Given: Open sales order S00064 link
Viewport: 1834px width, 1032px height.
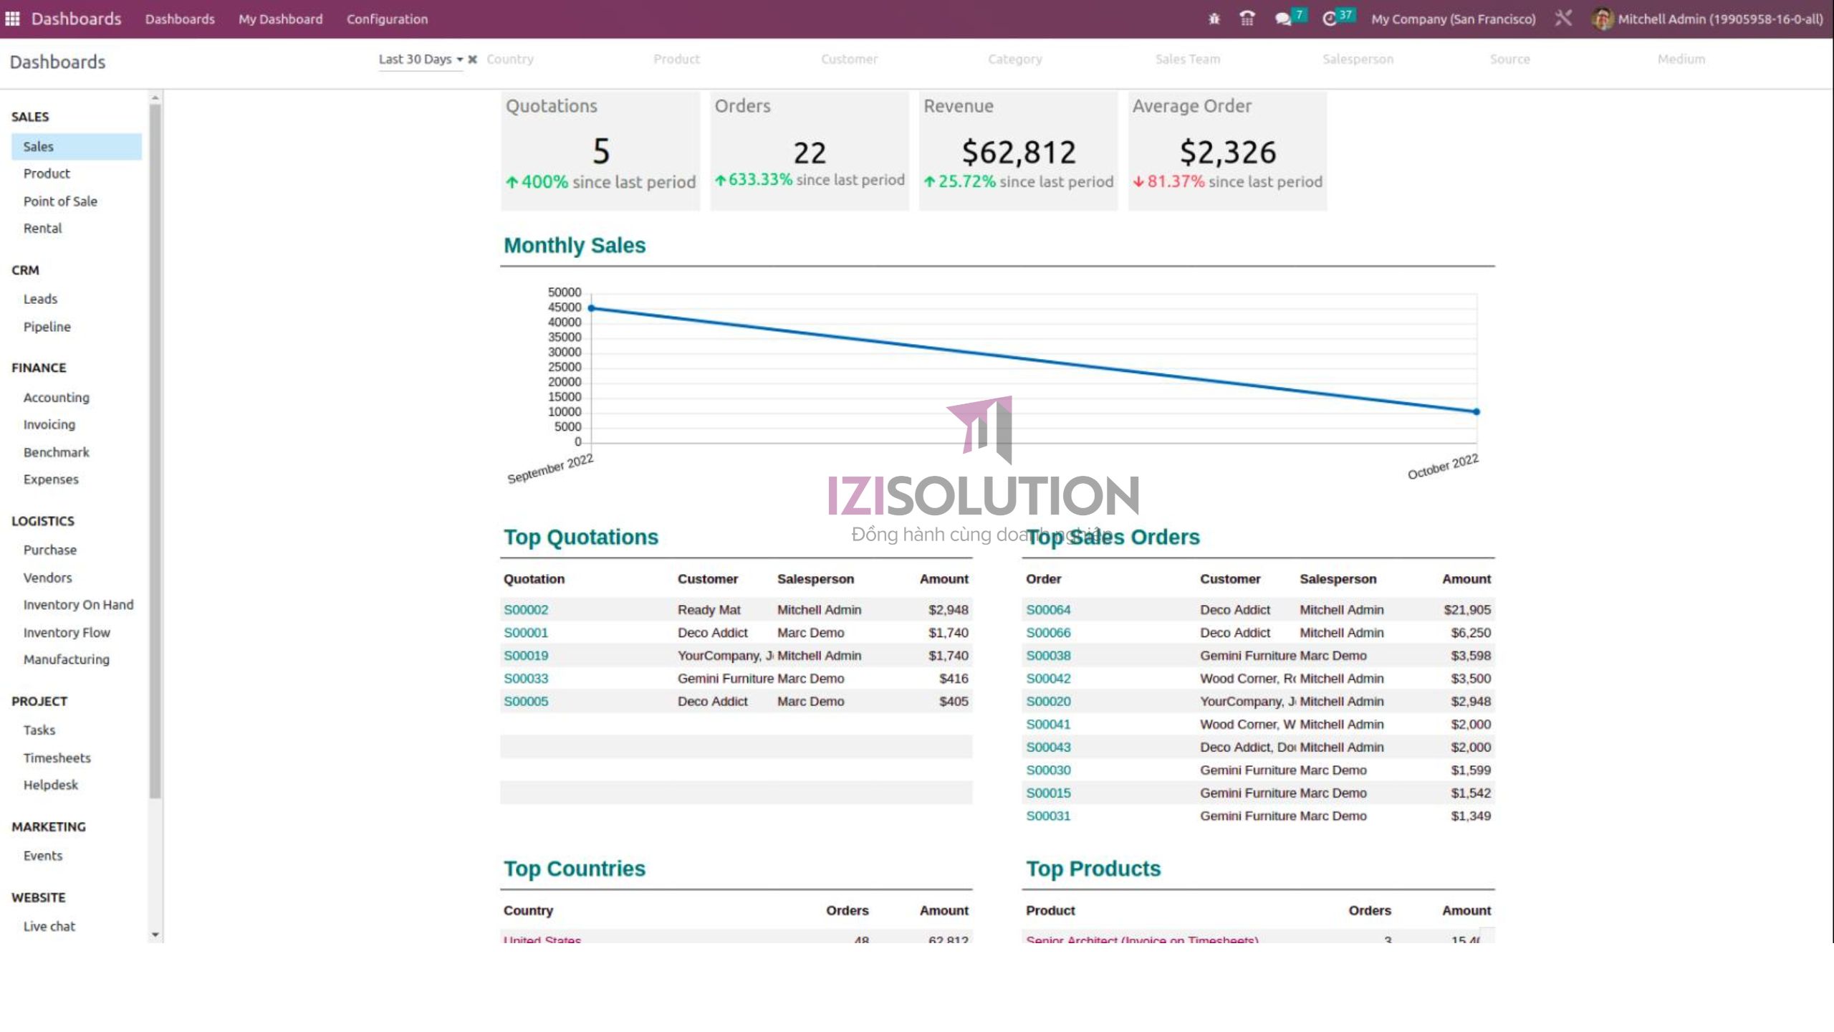Looking at the screenshot, I should point(1048,610).
